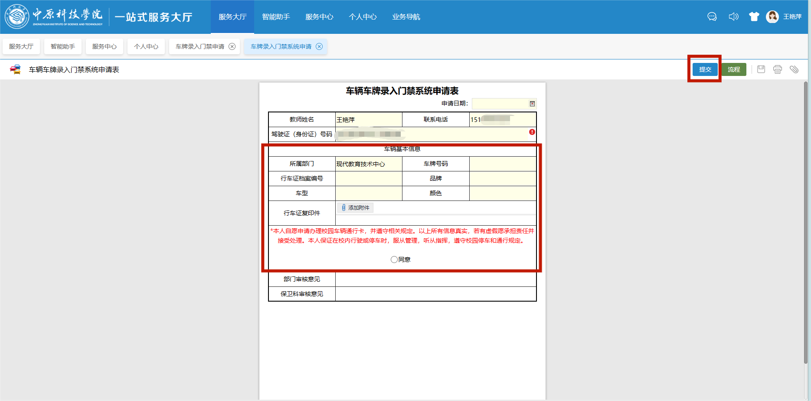Close the 车牌录入门禁系统申请 tab
This screenshot has width=811, height=401.
(319, 46)
